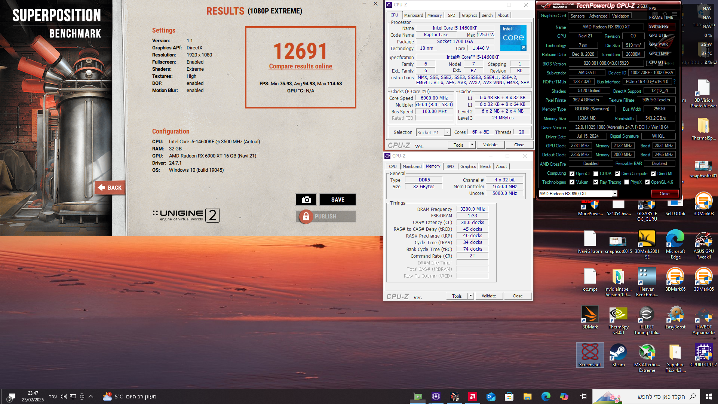
Task: Select the Screenshot desktop icon
Action: tap(590, 355)
